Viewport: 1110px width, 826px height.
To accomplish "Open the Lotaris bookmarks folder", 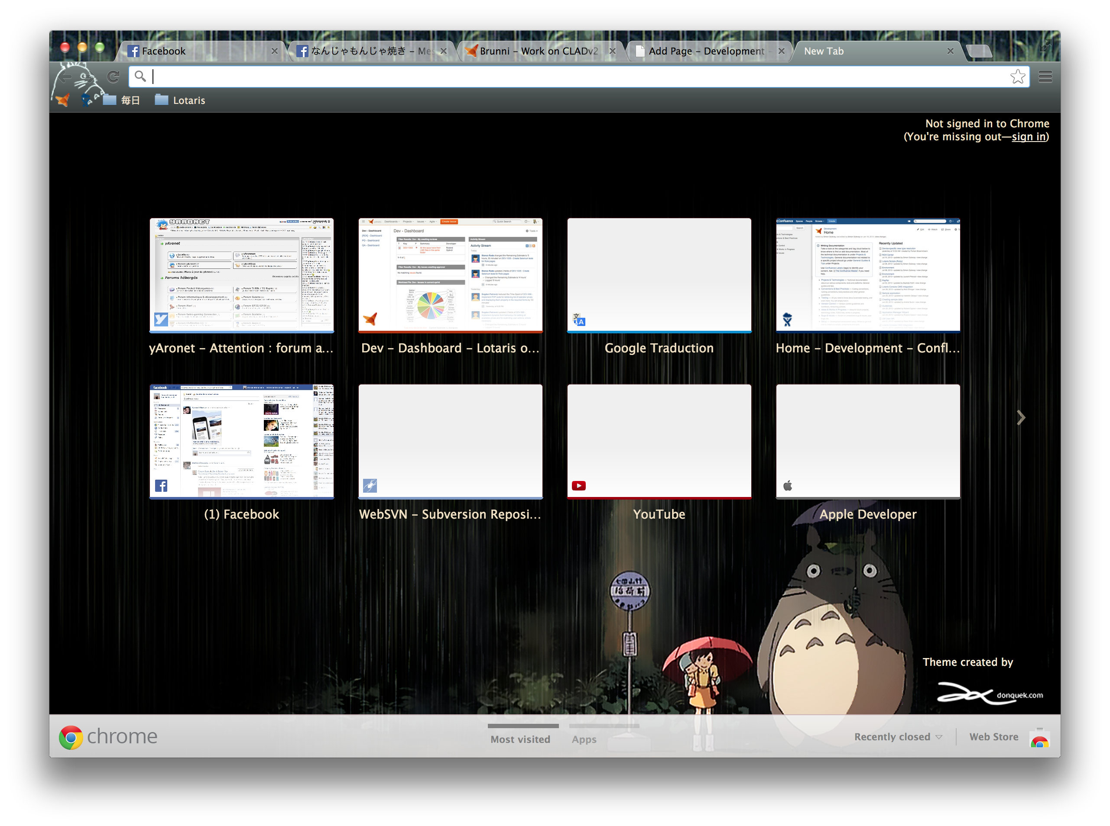I will pyautogui.click(x=180, y=100).
